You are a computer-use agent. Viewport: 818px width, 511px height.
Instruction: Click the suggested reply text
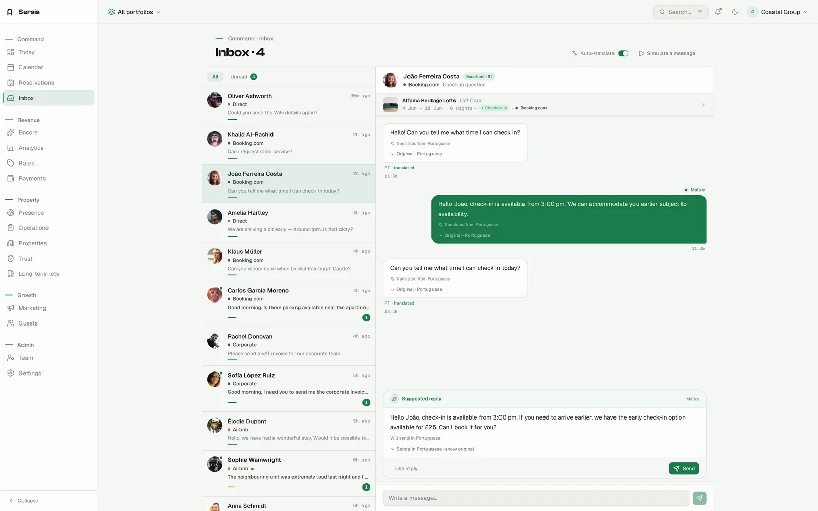538,422
